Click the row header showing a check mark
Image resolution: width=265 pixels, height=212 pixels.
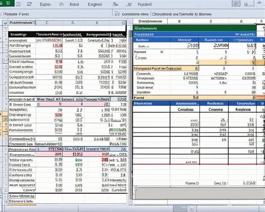(6, 82)
